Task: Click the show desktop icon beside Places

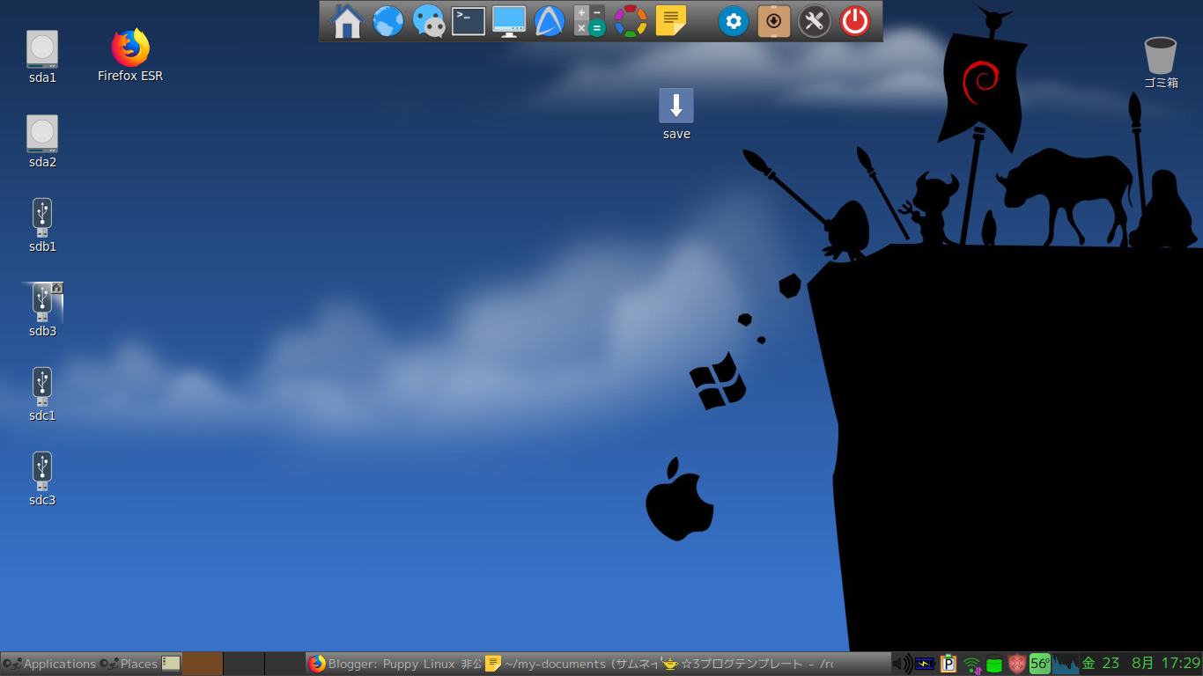Action: pyautogui.click(x=171, y=664)
